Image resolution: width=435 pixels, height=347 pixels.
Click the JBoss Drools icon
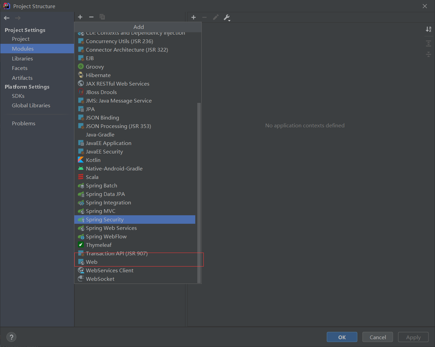pos(81,92)
